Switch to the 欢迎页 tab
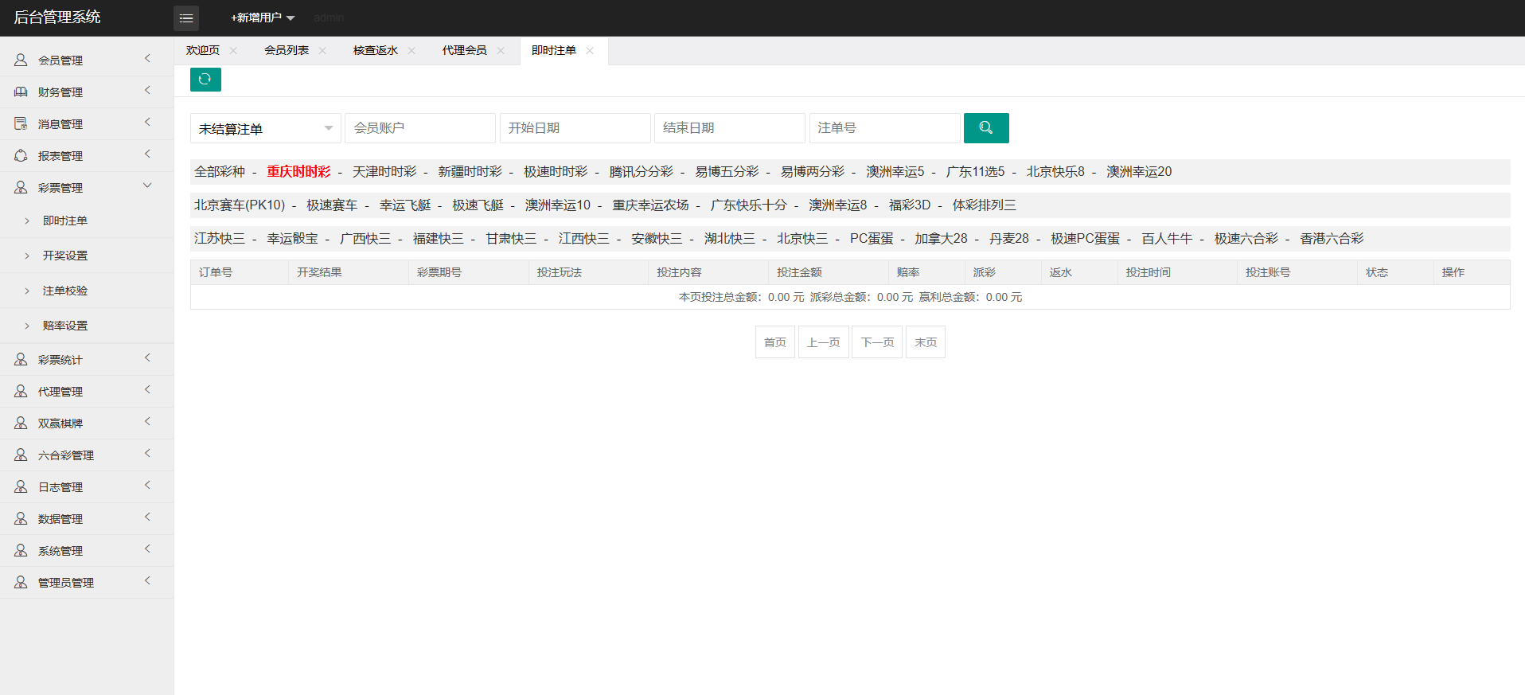 203,50
